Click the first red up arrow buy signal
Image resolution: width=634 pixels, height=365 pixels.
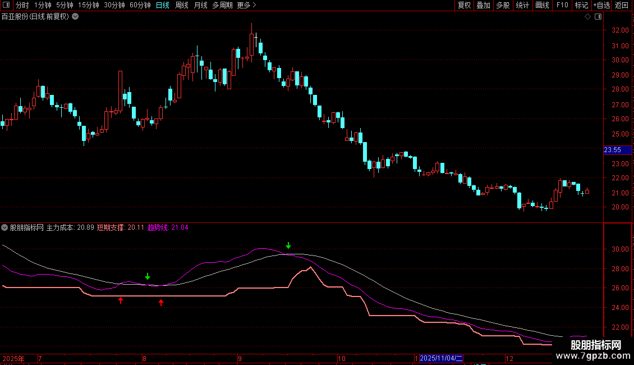click(x=120, y=301)
